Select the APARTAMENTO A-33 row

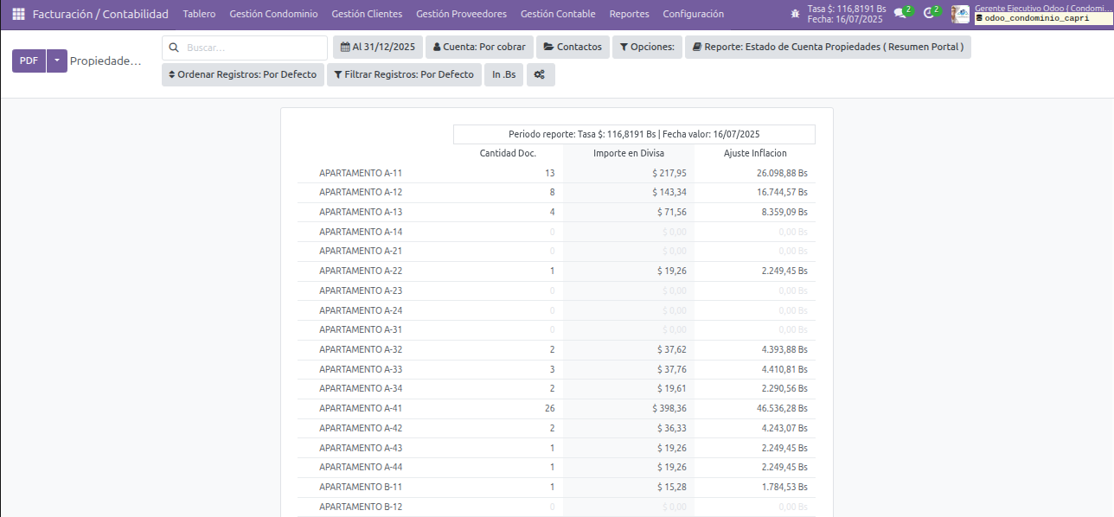pyautogui.click(x=556, y=369)
